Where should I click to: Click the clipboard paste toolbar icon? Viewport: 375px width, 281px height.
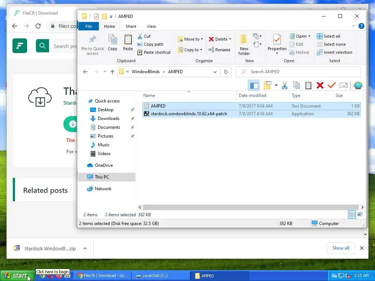[308, 85]
